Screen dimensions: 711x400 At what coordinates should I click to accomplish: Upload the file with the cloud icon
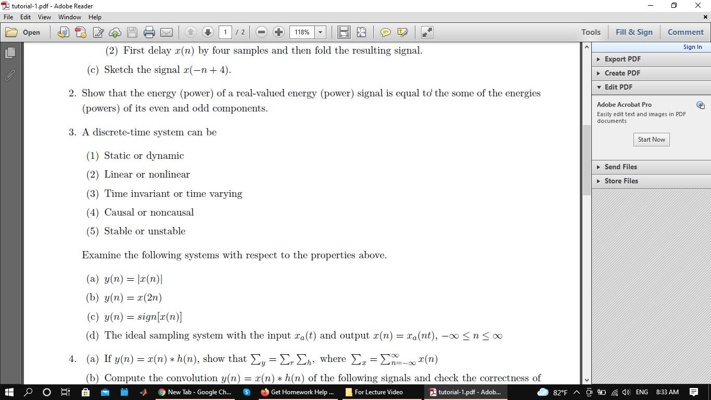[115, 32]
